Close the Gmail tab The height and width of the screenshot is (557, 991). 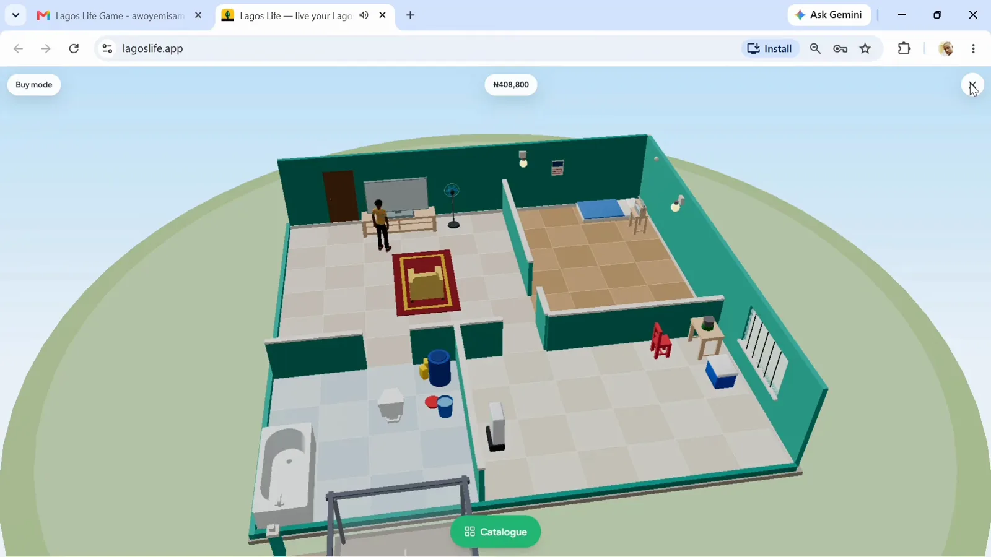pos(198,15)
